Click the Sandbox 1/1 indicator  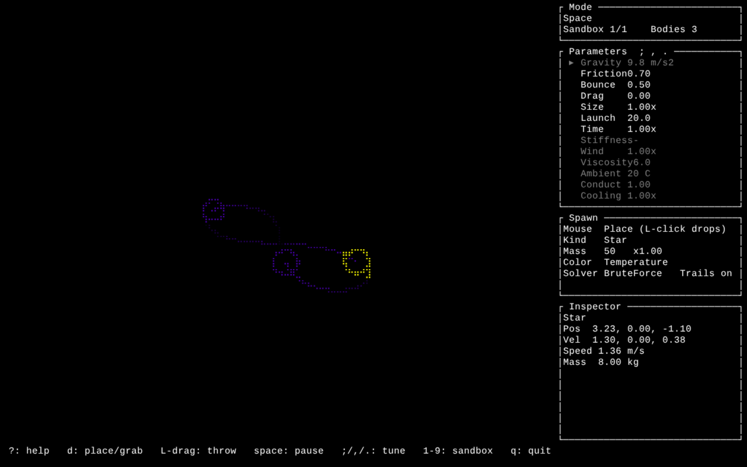tap(595, 29)
